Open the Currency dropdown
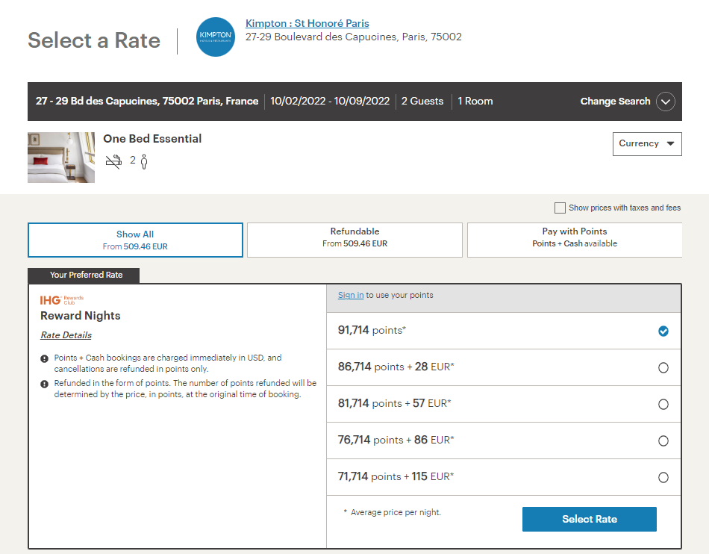 pos(647,143)
